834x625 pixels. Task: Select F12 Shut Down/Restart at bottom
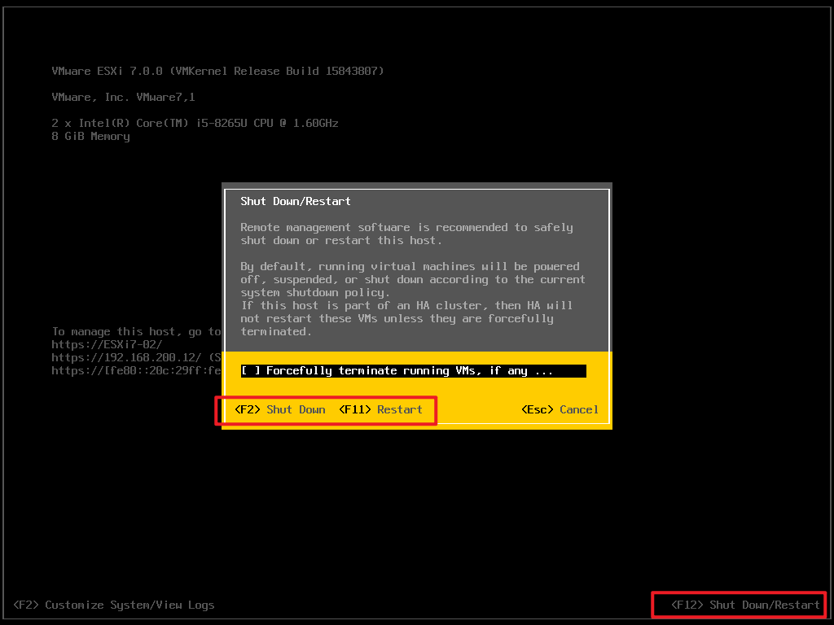(x=745, y=605)
